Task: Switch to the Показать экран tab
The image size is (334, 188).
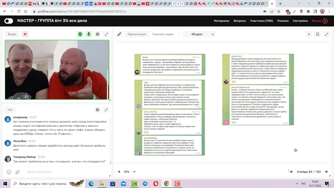Action: coord(163,34)
